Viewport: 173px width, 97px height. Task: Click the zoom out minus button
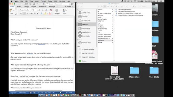pos(54,93)
